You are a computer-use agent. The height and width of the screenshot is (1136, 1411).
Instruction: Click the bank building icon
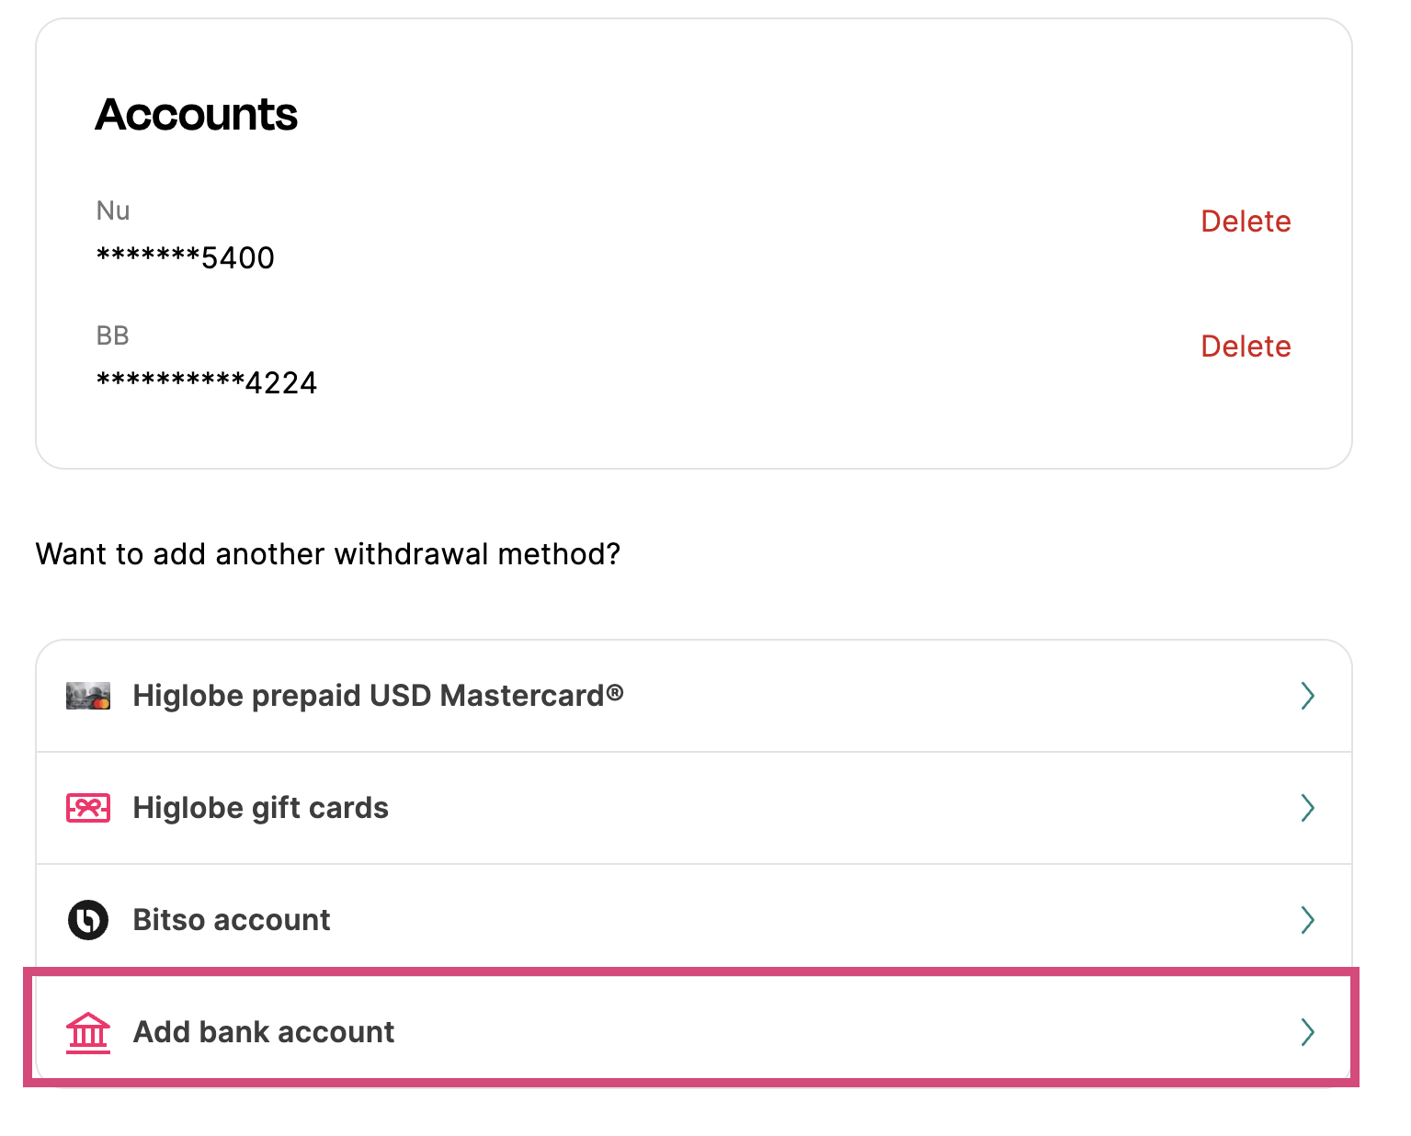(x=87, y=1032)
